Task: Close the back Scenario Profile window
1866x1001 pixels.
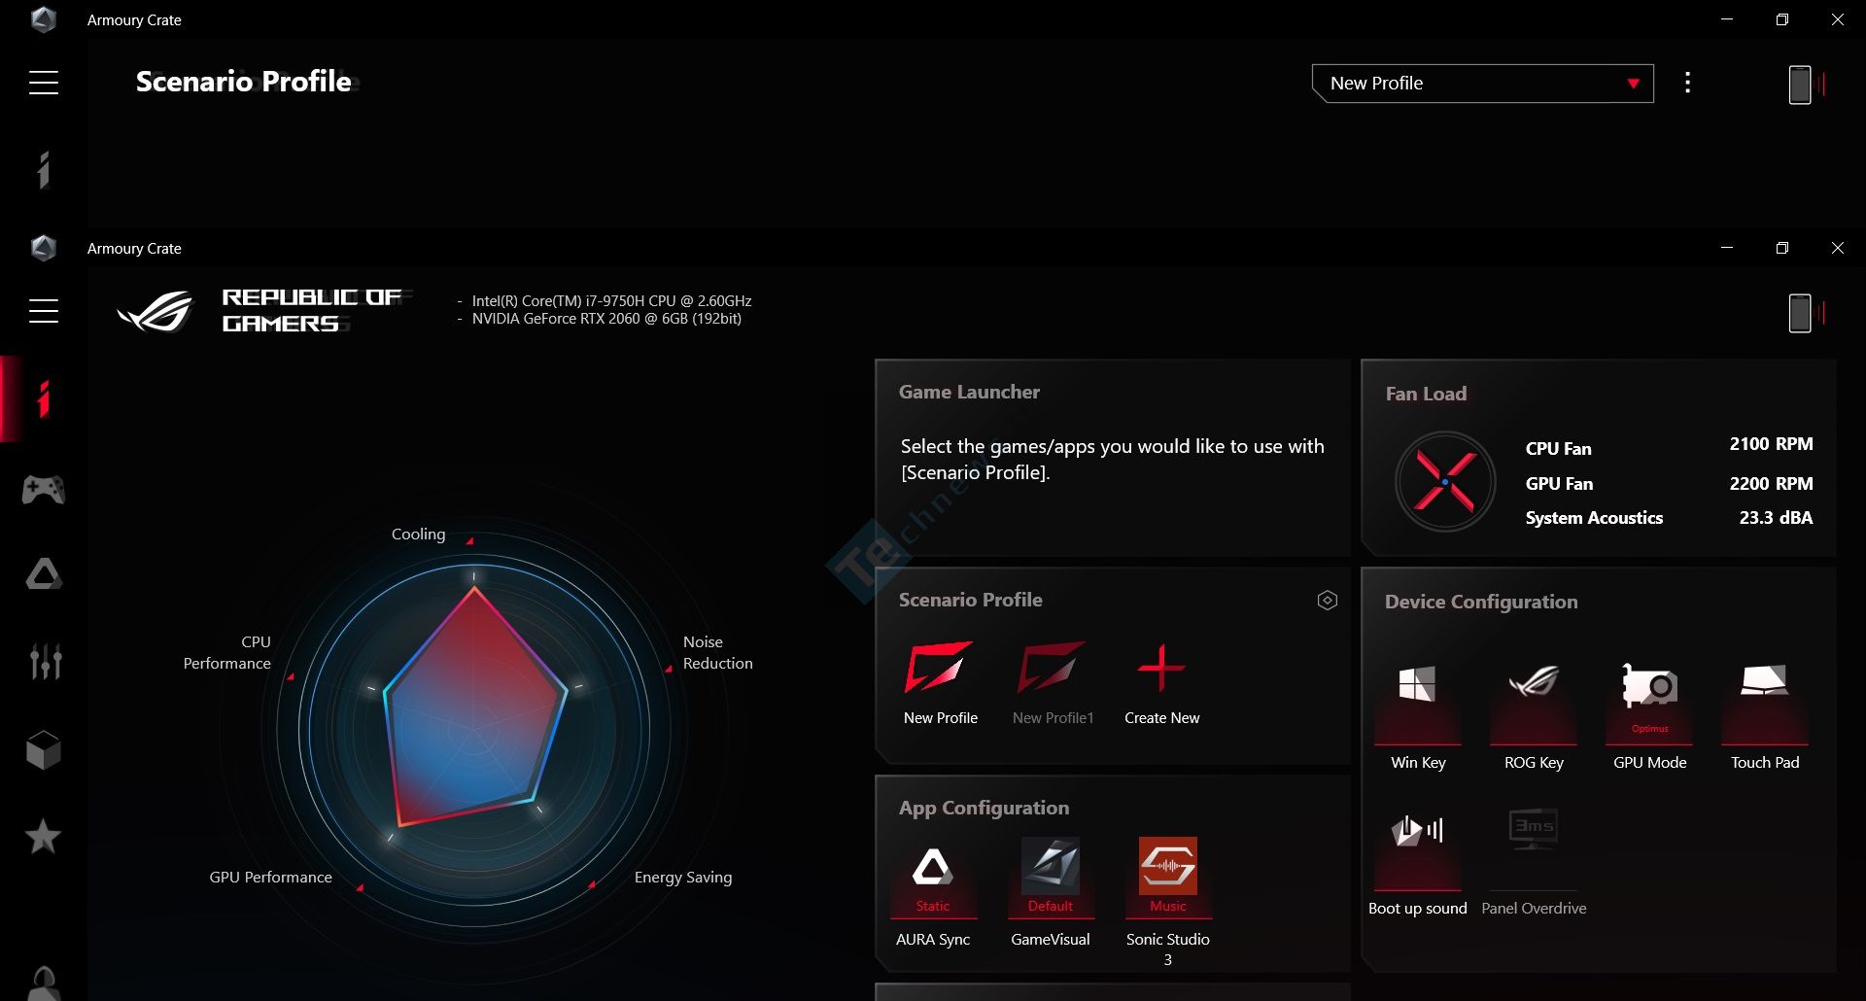Action: (1837, 19)
